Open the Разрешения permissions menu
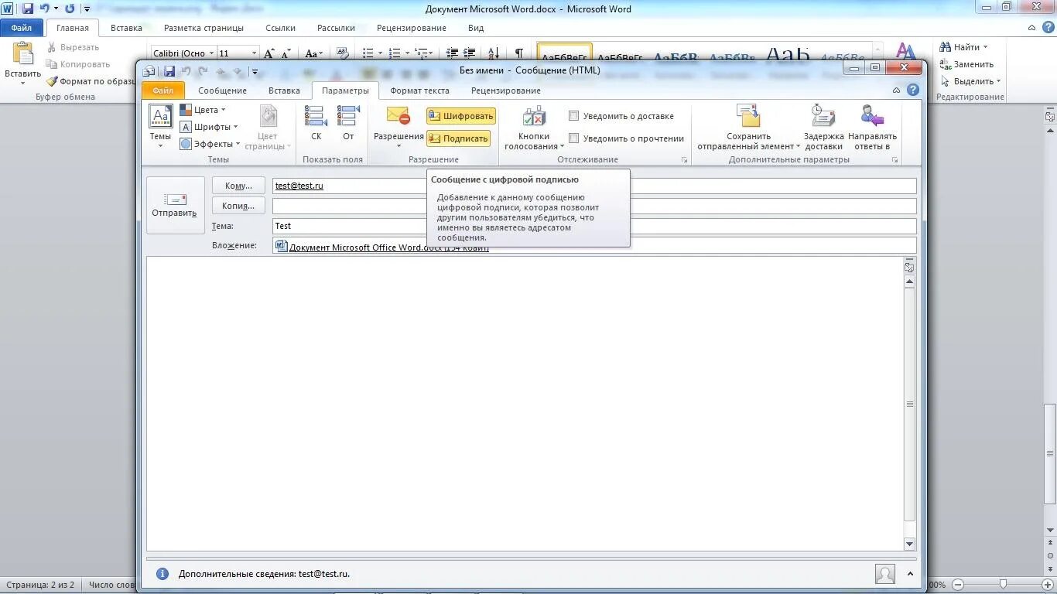Viewport: 1057px width, 594px height. pos(399,128)
